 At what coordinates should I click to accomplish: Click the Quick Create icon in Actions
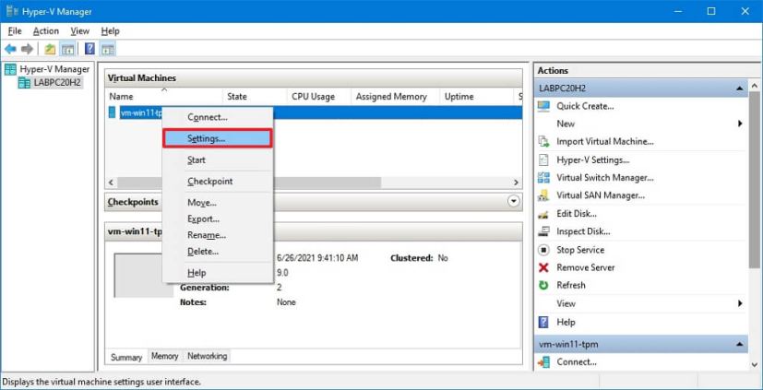pos(543,106)
